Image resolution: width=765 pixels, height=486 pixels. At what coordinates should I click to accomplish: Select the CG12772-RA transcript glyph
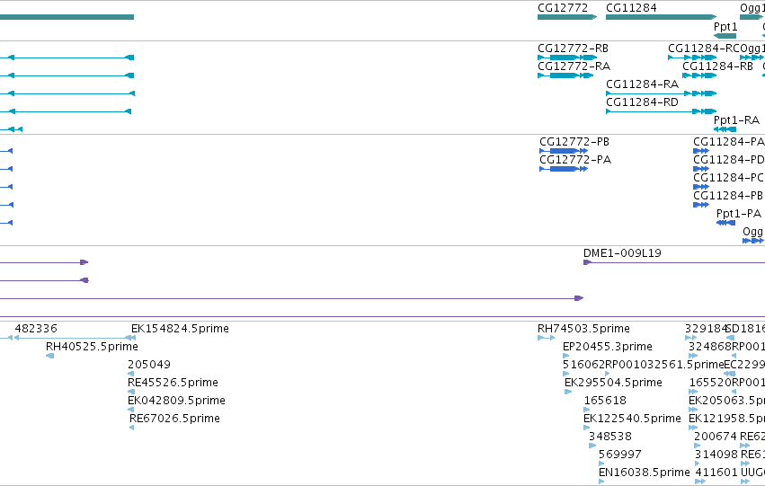(565, 75)
